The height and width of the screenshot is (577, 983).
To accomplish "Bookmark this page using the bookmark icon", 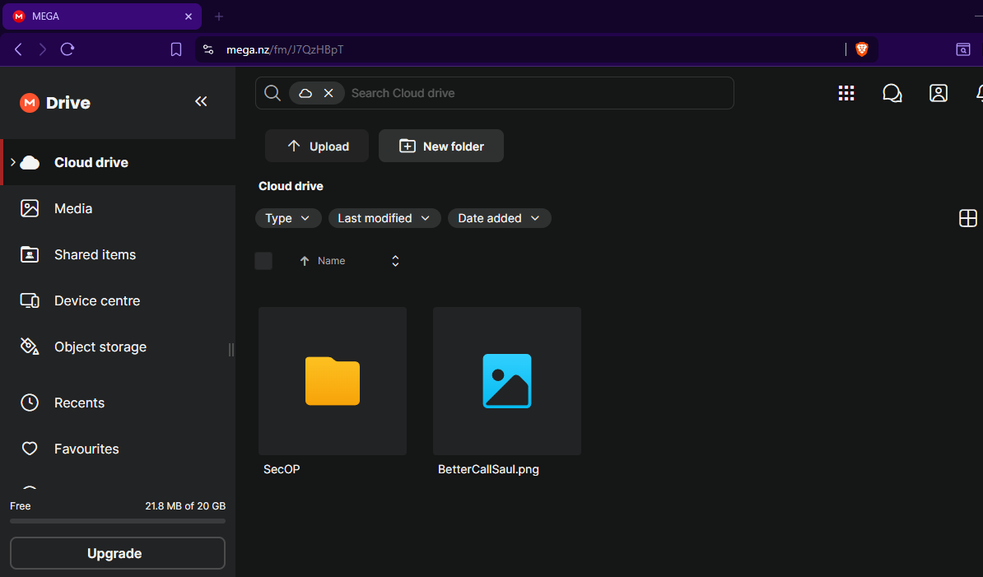I will [x=176, y=49].
